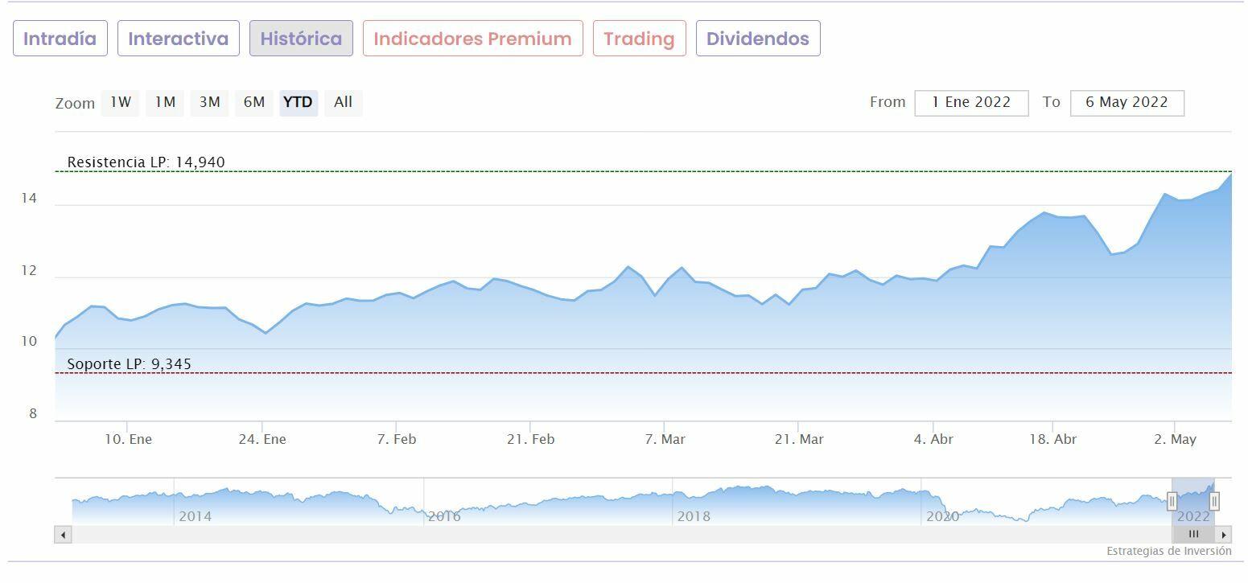Open Indicadores Premium tab

(472, 39)
